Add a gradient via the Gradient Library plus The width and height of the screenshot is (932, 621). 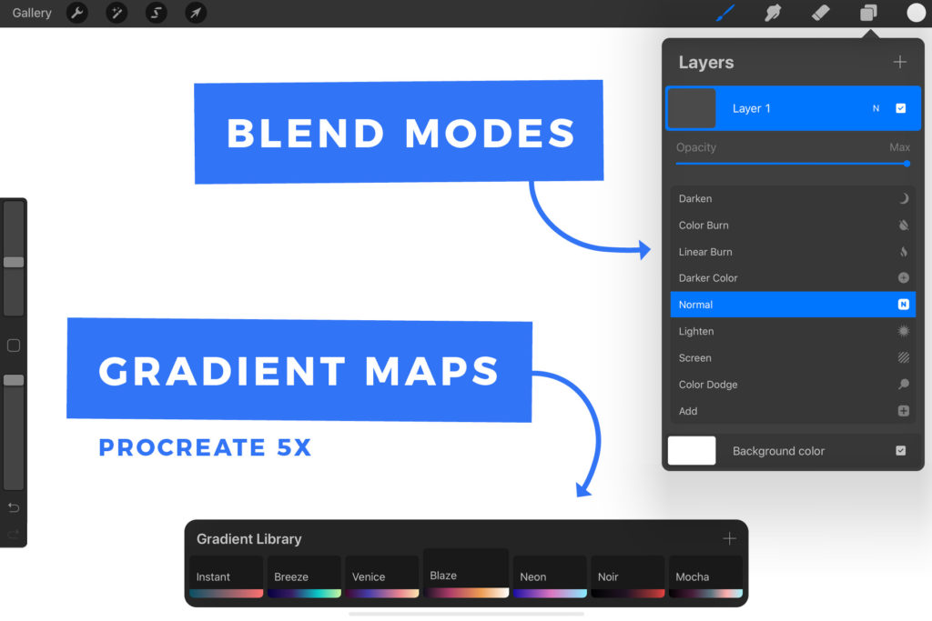tap(729, 538)
